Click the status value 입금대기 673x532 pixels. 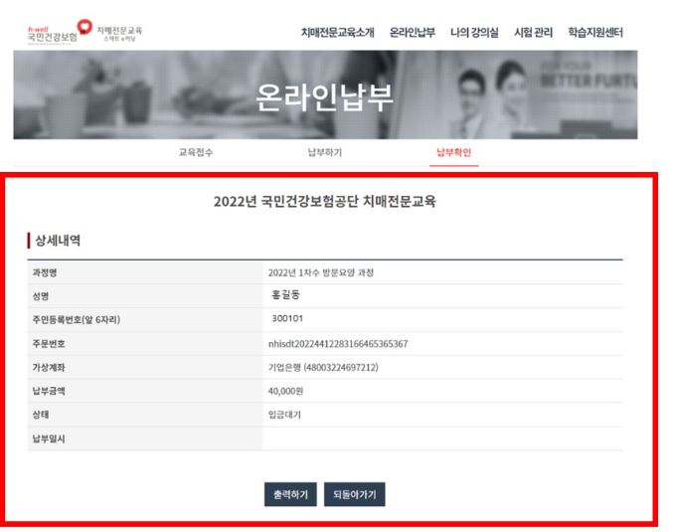pos(284,415)
